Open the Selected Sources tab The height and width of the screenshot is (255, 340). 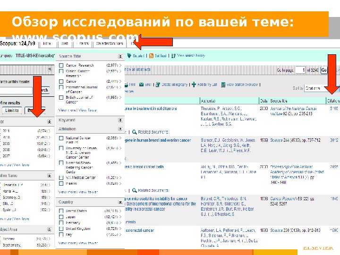110,43
